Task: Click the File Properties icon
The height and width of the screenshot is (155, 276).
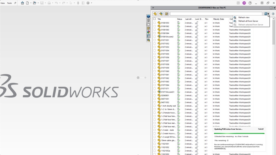Action: point(83,3)
